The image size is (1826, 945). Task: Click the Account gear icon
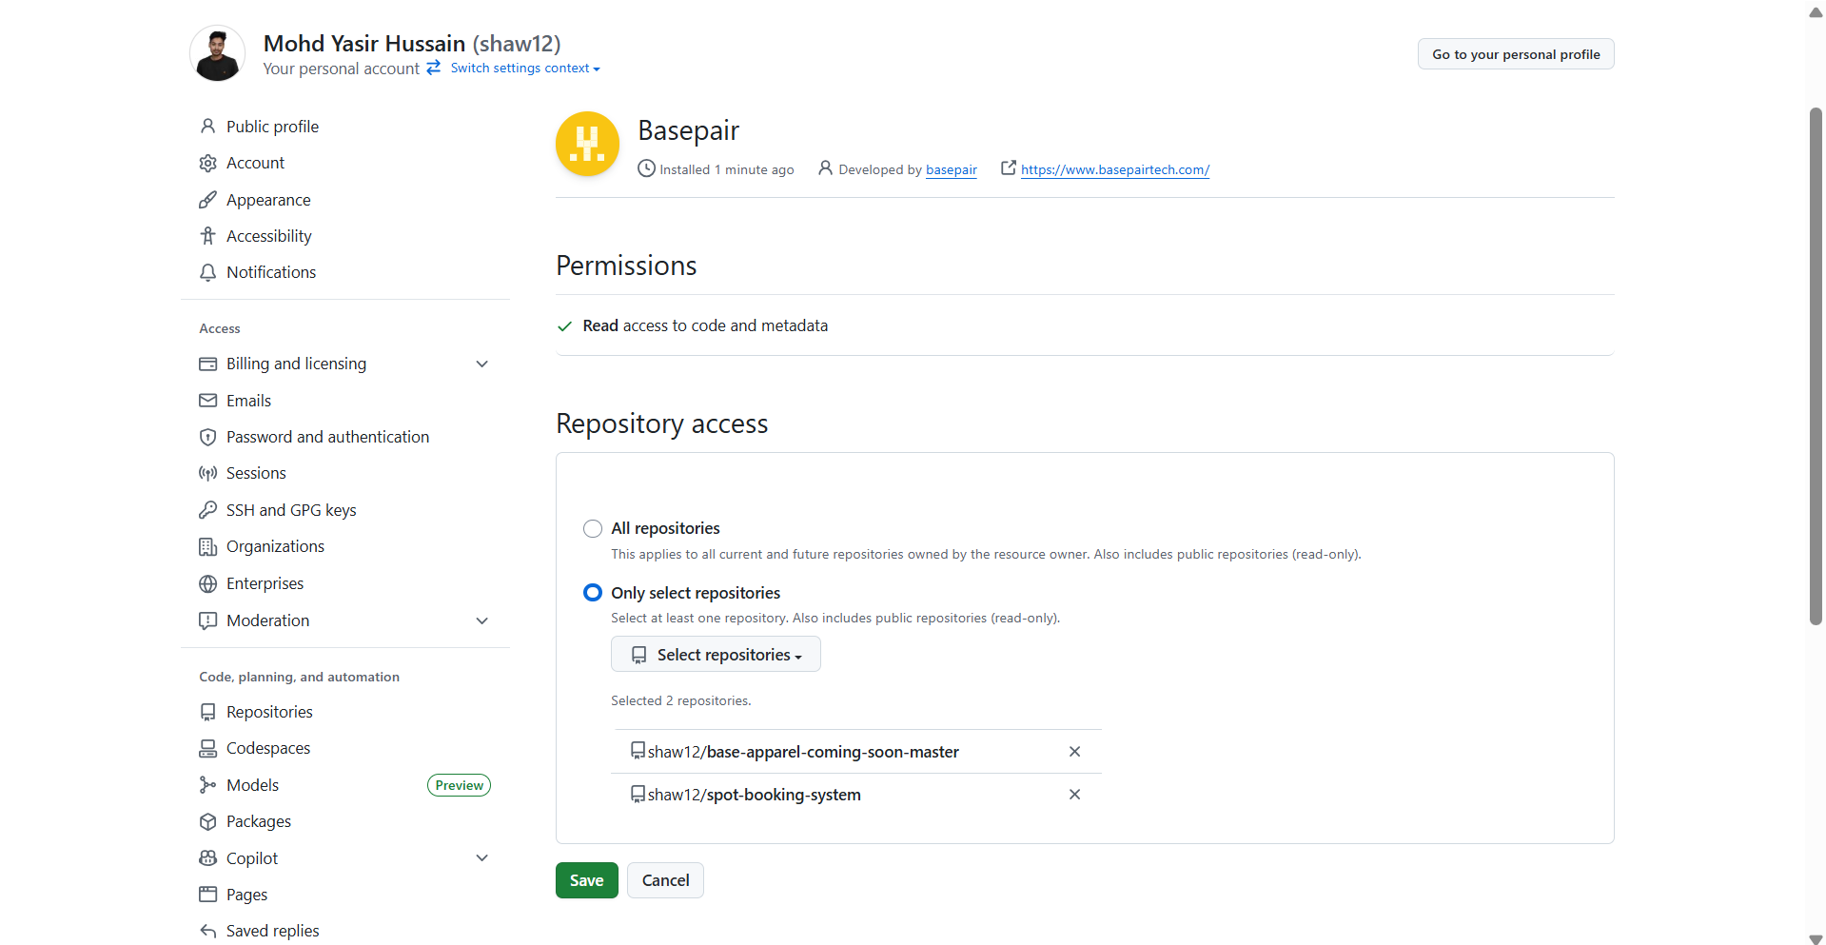pyautogui.click(x=207, y=164)
